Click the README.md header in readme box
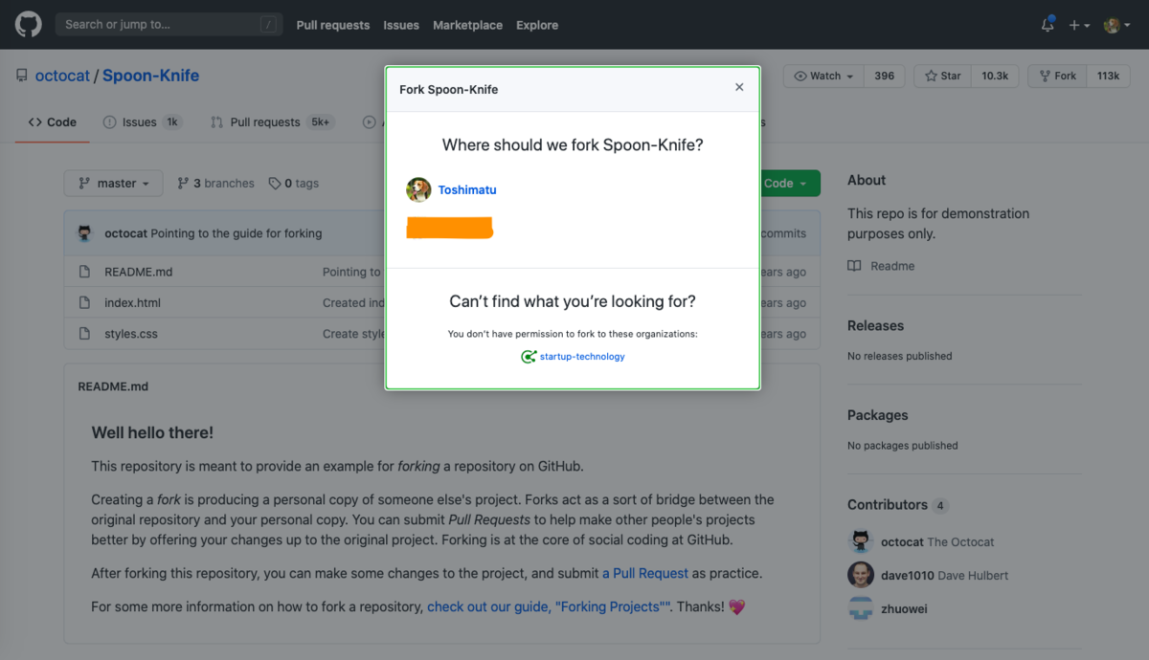Screen dimensions: 1149x660 (x=113, y=386)
